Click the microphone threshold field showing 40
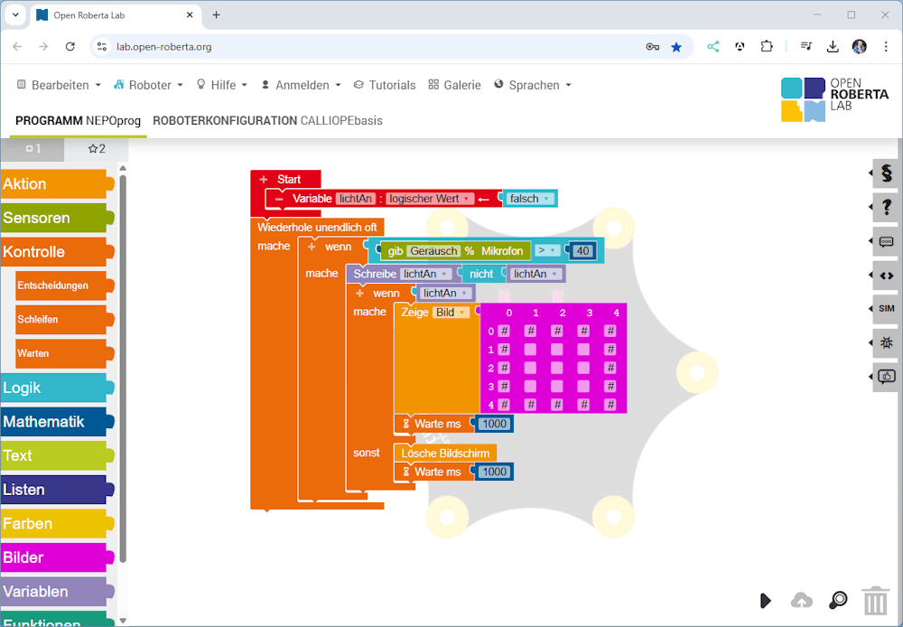Image resolution: width=903 pixels, height=627 pixels. click(x=582, y=251)
